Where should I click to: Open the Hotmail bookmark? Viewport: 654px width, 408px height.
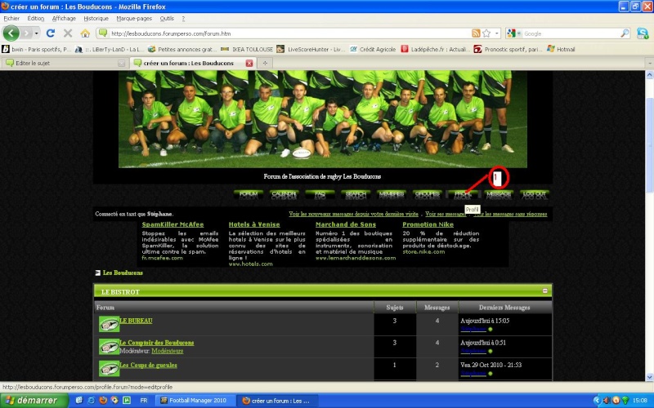click(561, 49)
